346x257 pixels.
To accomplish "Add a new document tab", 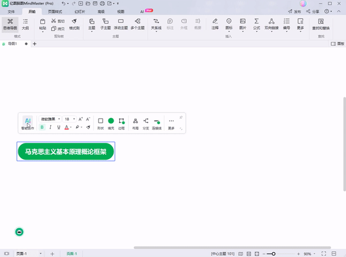I will pos(35,44).
